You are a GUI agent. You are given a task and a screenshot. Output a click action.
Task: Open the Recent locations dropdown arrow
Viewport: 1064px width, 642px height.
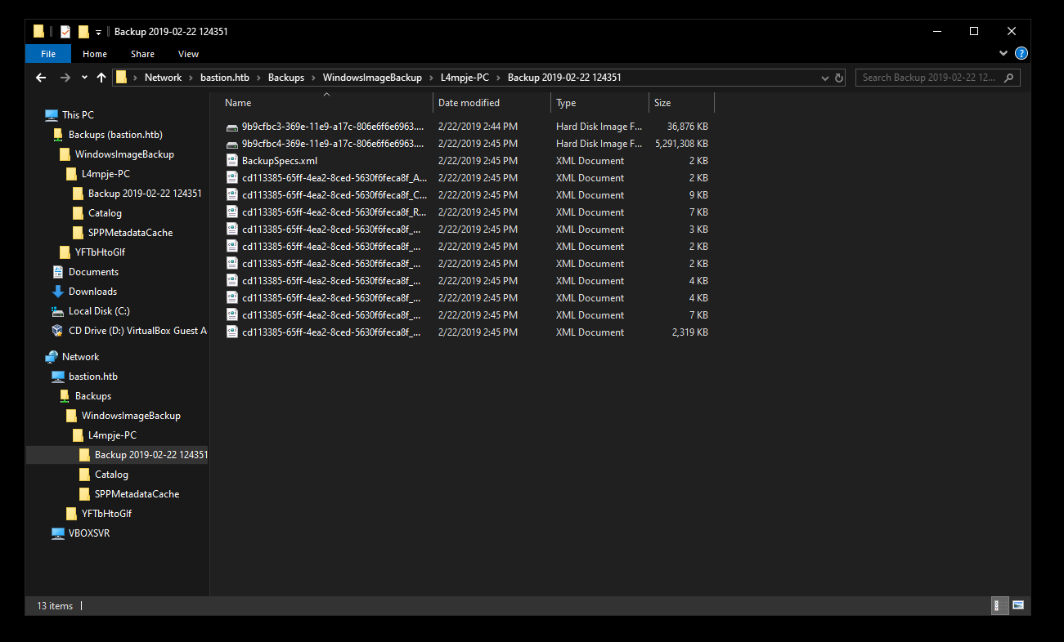[84, 78]
